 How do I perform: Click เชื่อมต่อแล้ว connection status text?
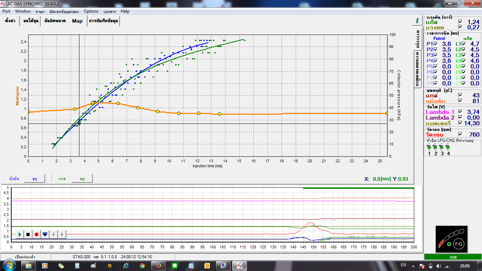[25, 257]
